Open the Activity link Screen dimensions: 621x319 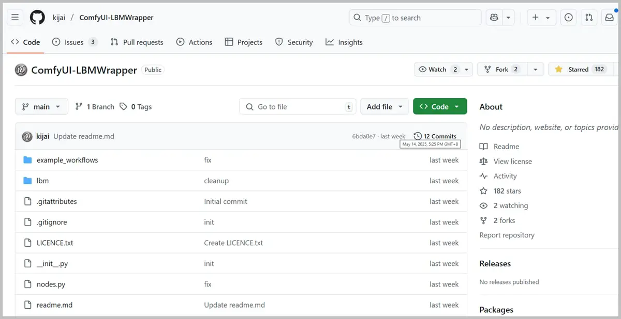[498, 176]
